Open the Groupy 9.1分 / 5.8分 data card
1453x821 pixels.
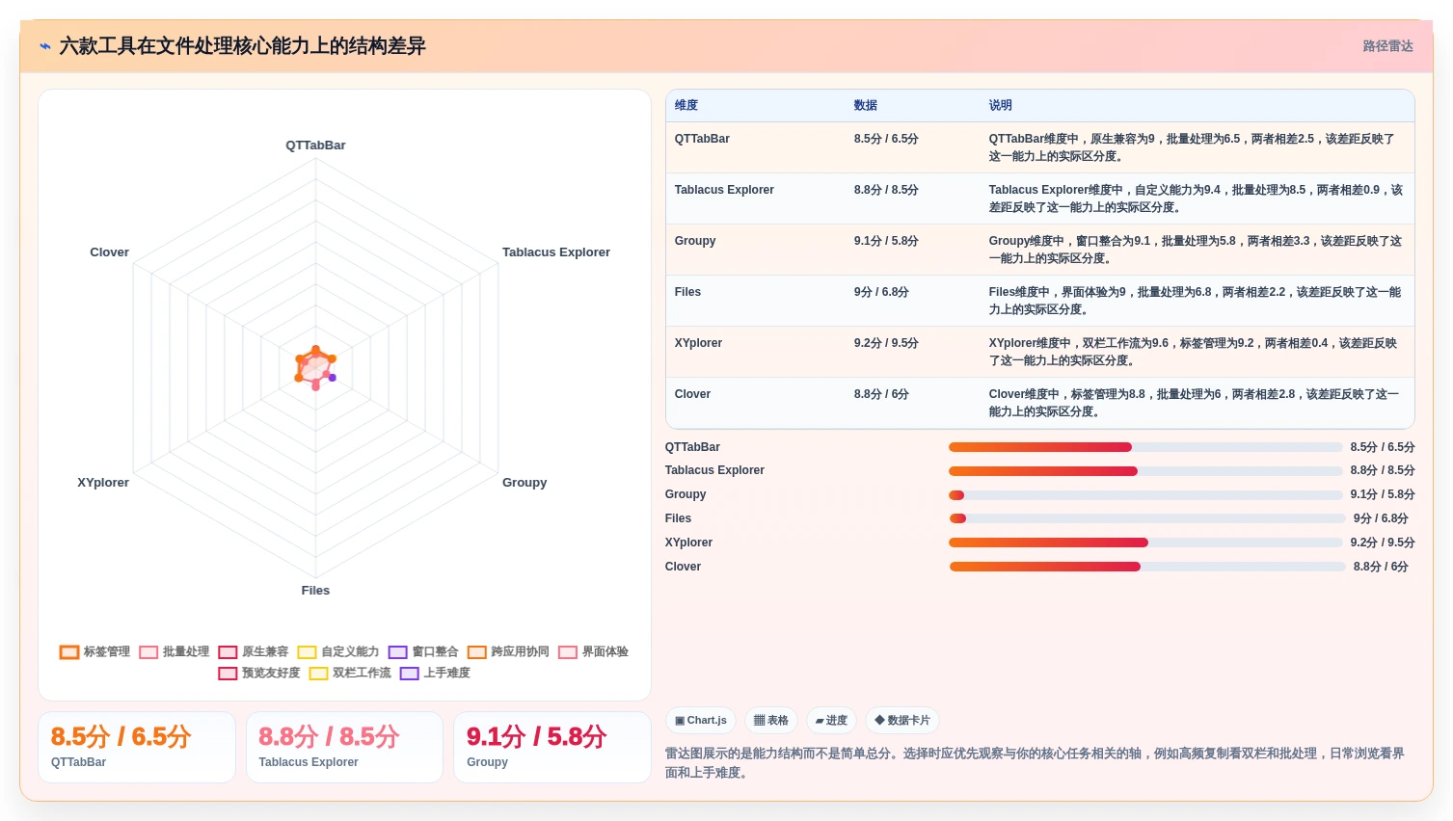[552, 747]
